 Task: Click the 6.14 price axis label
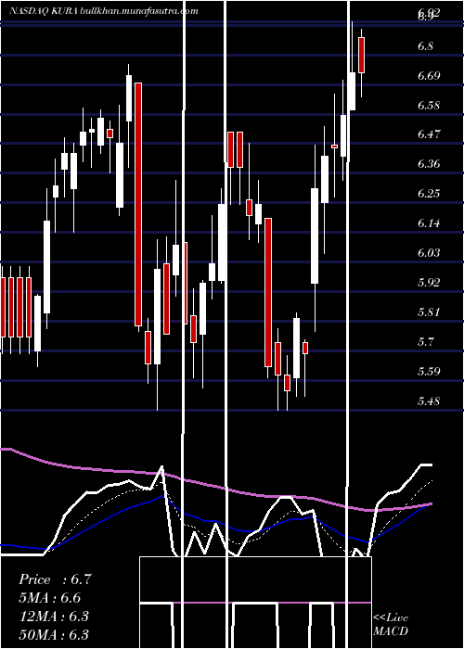428,223
